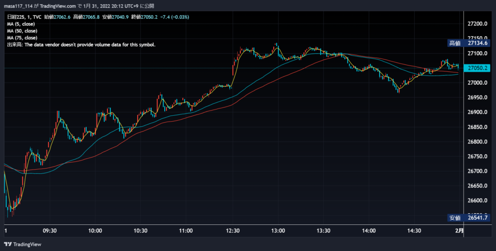Click the 13:30 time axis label
496x251 pixels.
pyautogui.click(x=324, y=231)
